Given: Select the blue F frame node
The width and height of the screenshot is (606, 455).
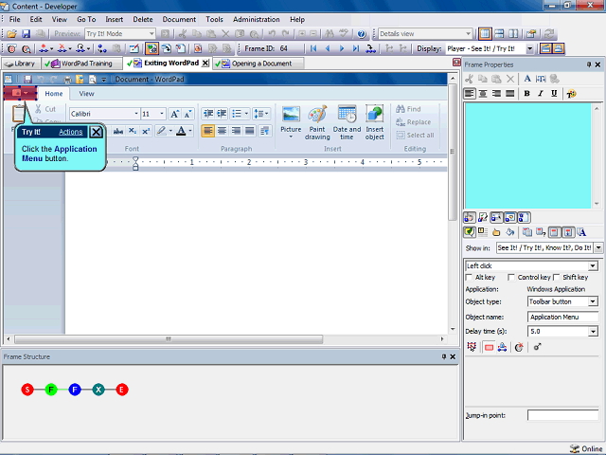Looking at the screenshot, I should 75,390.
